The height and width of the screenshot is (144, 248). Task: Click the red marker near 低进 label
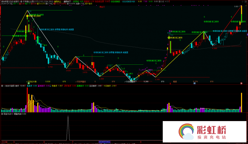[x=170, y=83]
